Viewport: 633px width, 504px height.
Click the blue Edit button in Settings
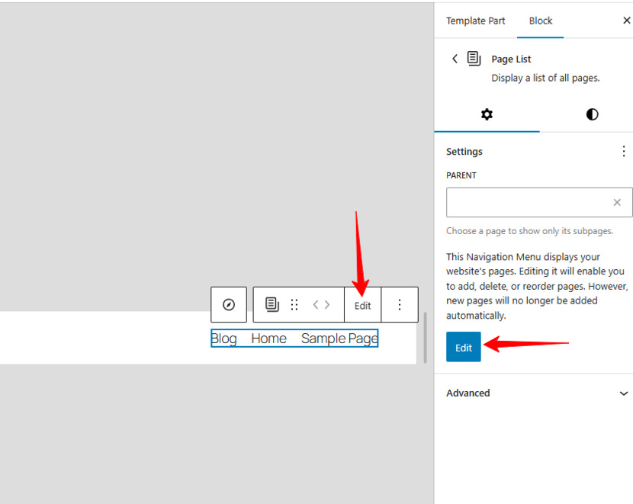[464, 347]
